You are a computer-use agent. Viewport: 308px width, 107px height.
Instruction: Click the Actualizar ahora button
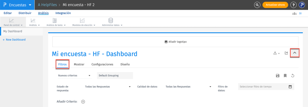(x=275, y=5)
